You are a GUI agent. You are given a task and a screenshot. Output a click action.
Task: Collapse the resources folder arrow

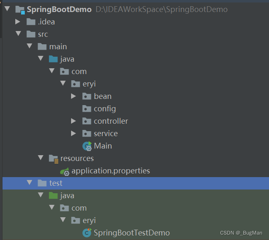(x=40, y=158)
